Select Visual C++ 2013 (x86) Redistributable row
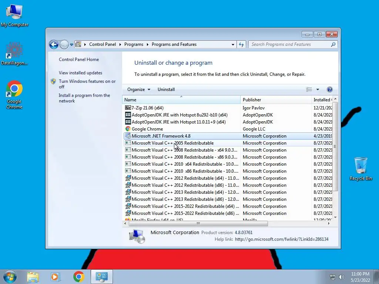This screenshot has height=284, width=379. click(x=228, y=199)
